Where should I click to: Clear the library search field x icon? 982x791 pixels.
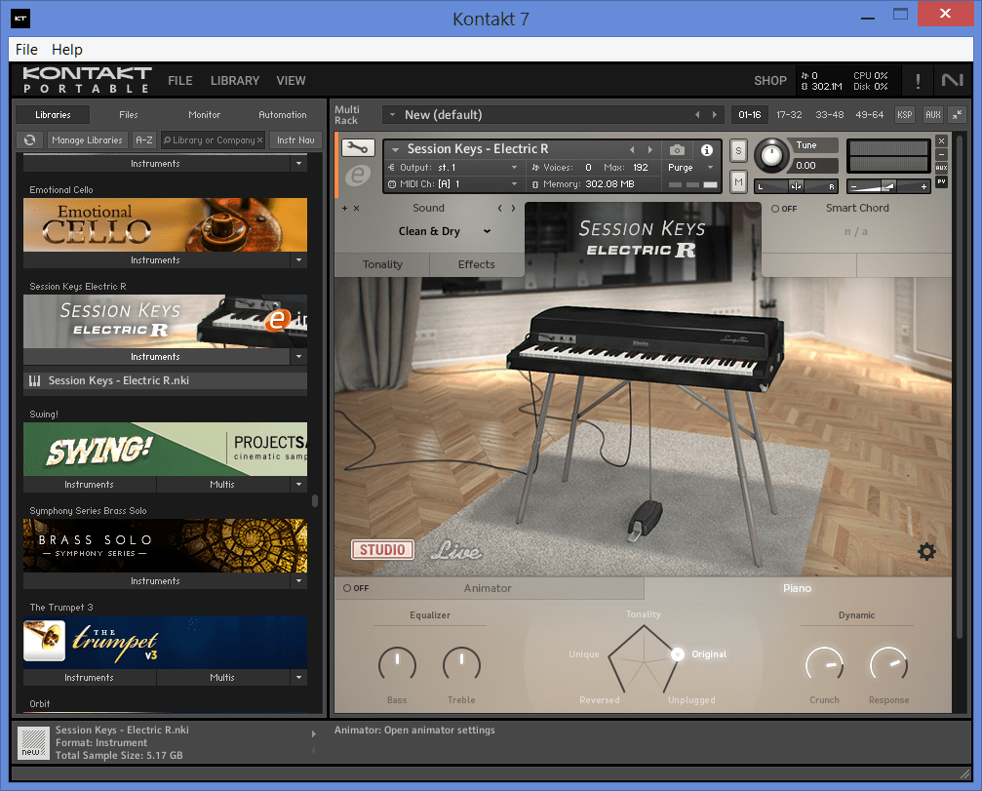point(260,140)
